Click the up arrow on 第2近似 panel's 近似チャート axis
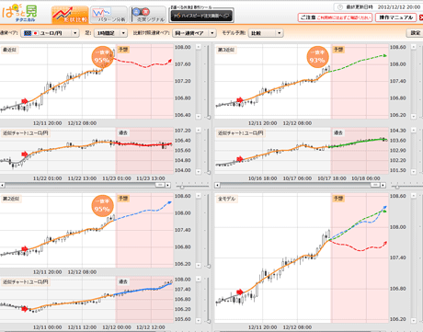 199,279
